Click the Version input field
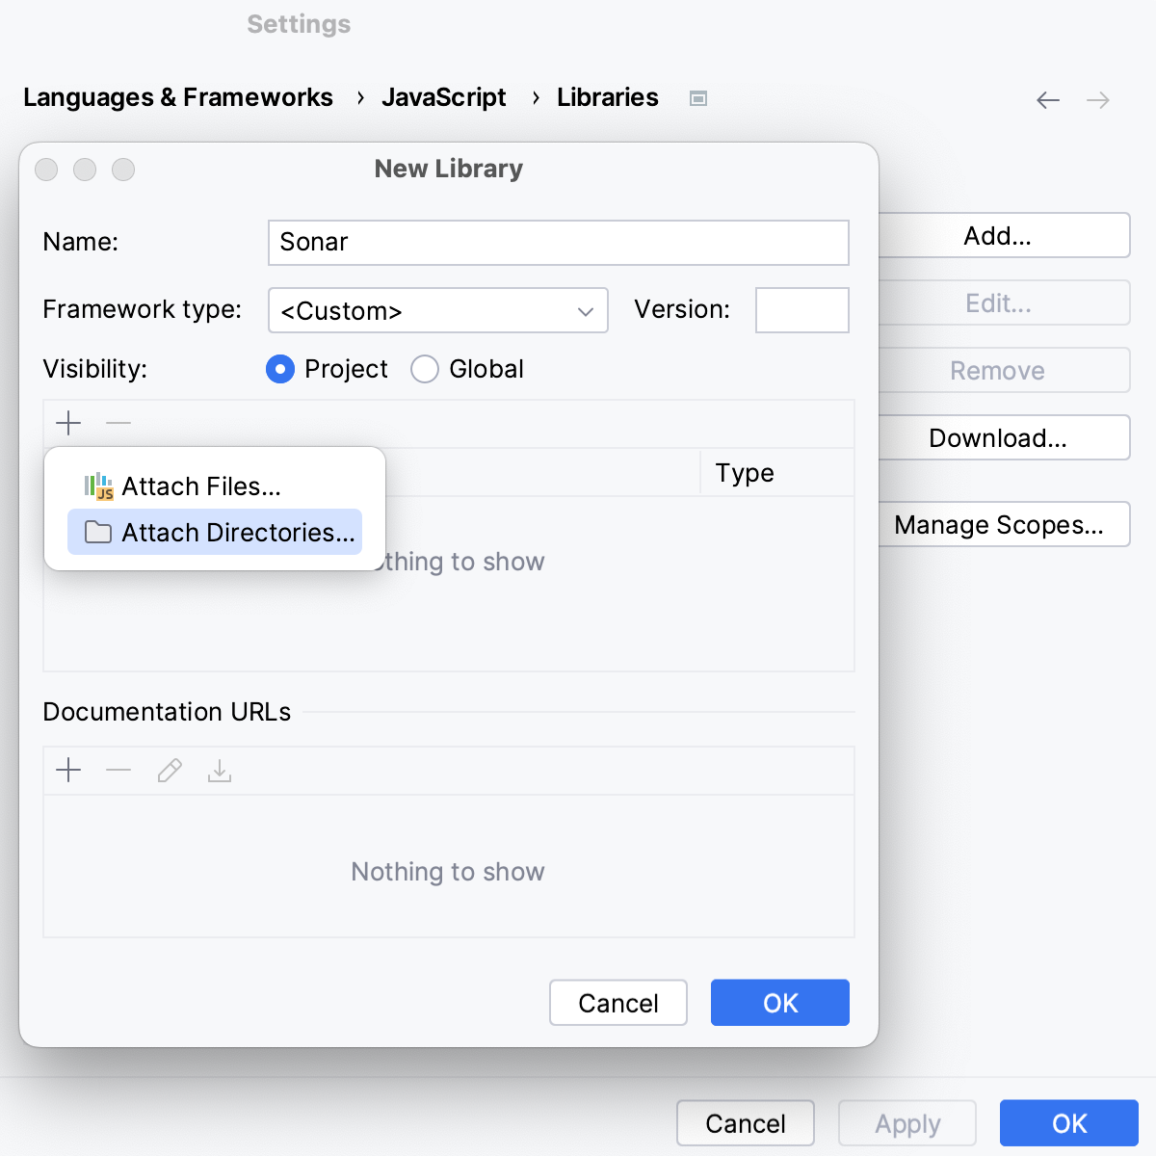 click(801, 310)
